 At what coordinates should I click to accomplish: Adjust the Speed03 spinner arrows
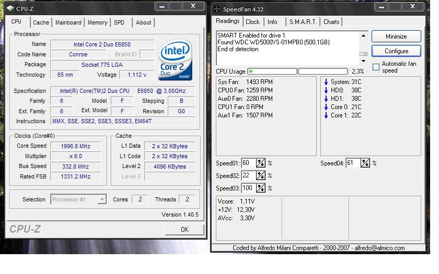[x=261, y=188]
